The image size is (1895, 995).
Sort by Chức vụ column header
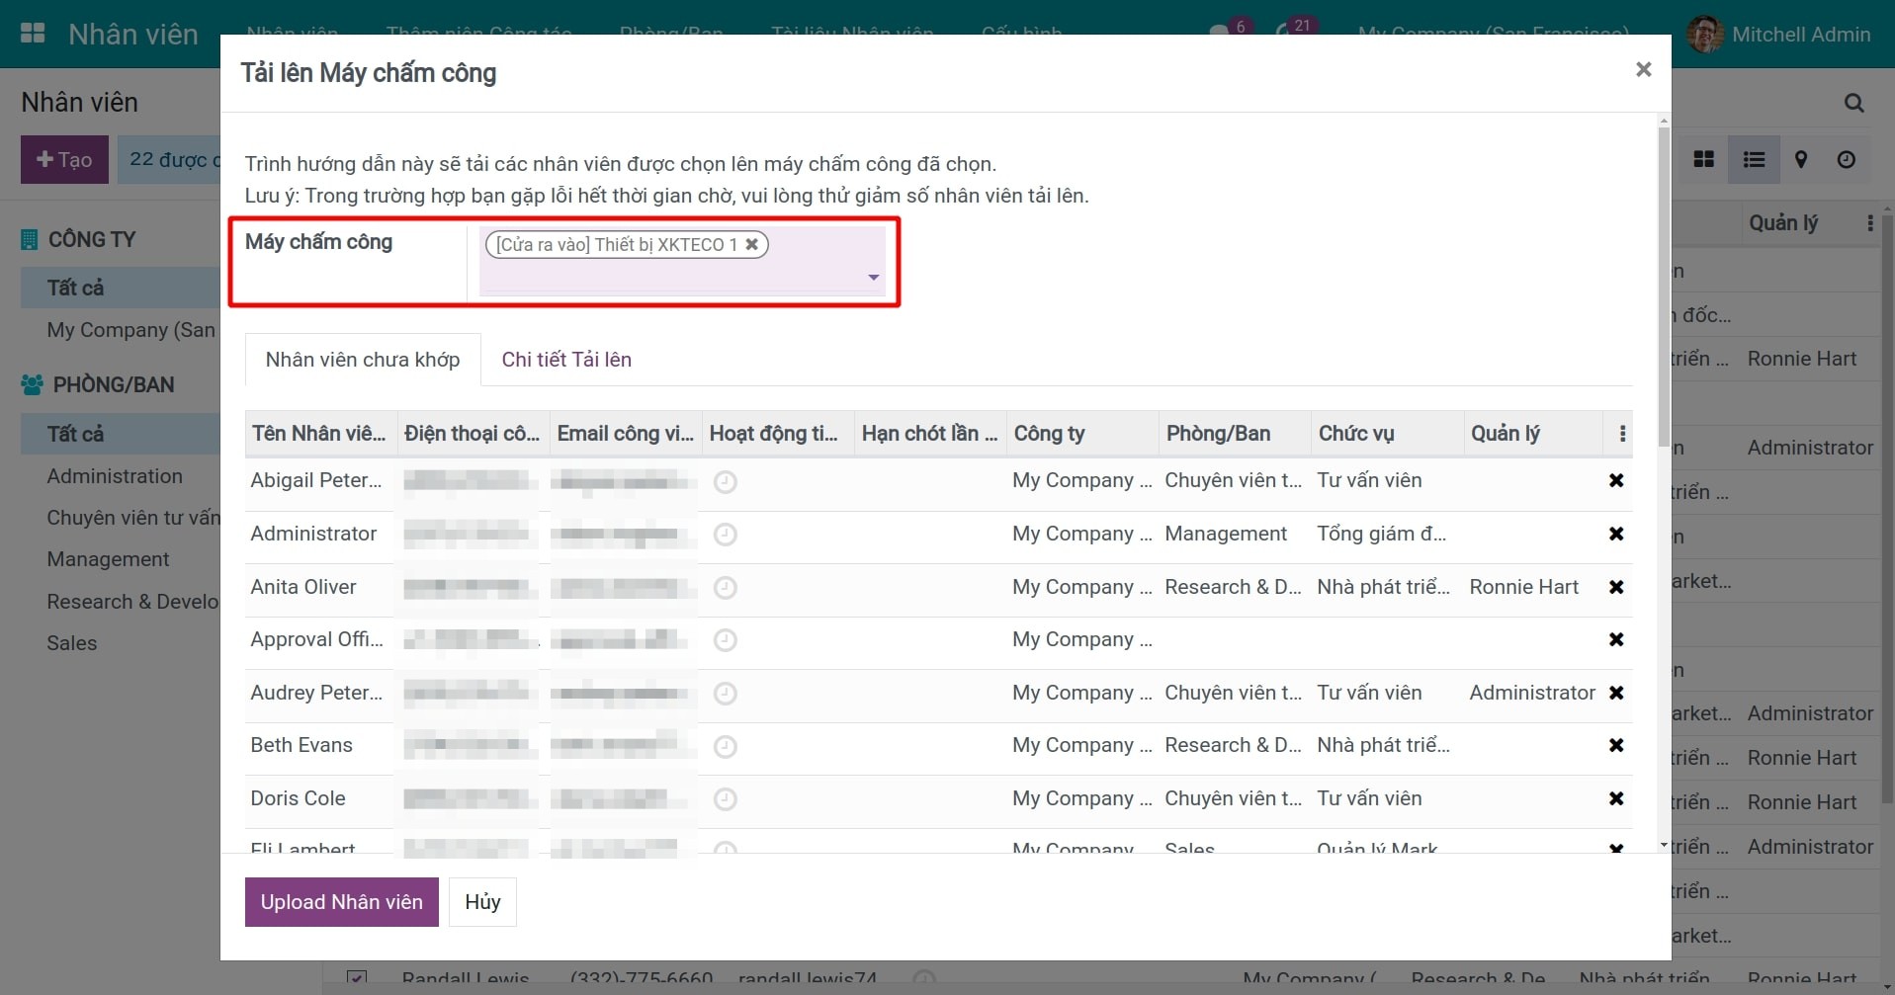(x=1386, y=434)
